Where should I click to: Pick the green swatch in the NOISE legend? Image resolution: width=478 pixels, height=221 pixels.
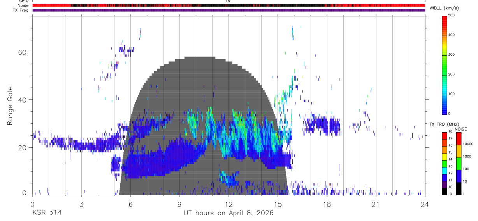458,164
